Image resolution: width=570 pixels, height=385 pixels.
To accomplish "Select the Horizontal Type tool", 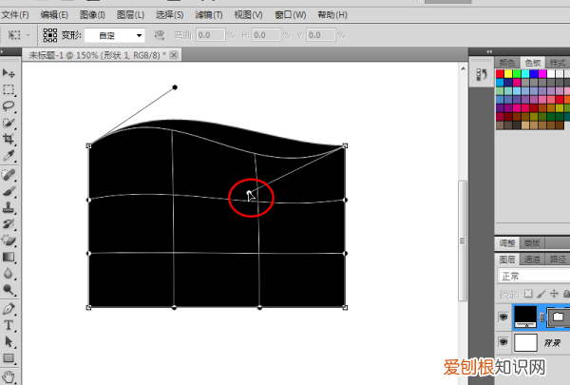I will click(x=9, y=324).
